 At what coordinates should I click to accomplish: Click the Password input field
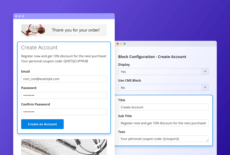click(x=64, y=95)
